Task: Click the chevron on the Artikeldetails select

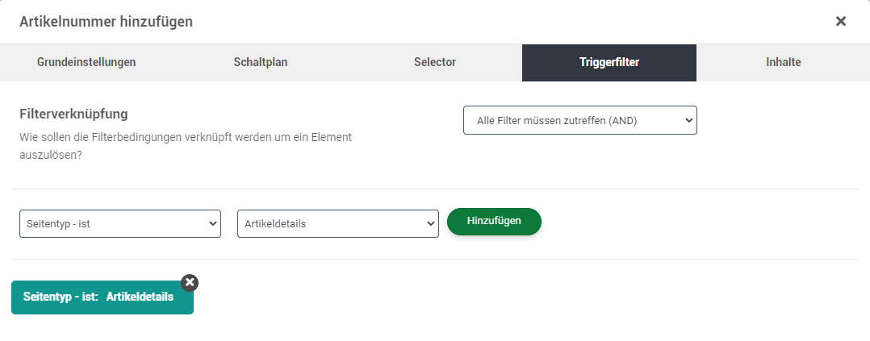Action: 431,223
